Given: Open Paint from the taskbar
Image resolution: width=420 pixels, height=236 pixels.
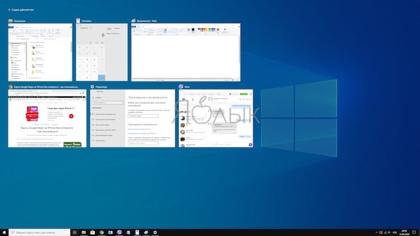Looking at the screenshot, I should point(146,232).
